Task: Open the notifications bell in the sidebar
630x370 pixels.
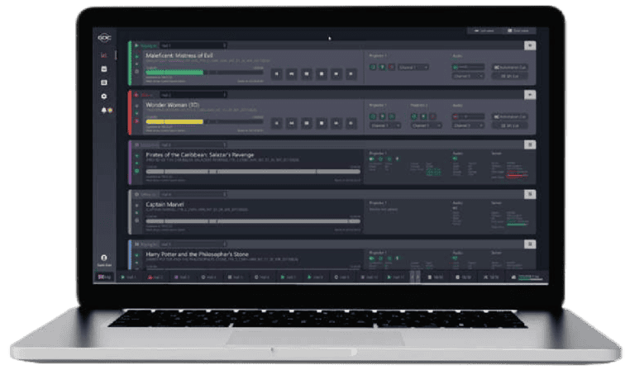Action: (104, 110)
